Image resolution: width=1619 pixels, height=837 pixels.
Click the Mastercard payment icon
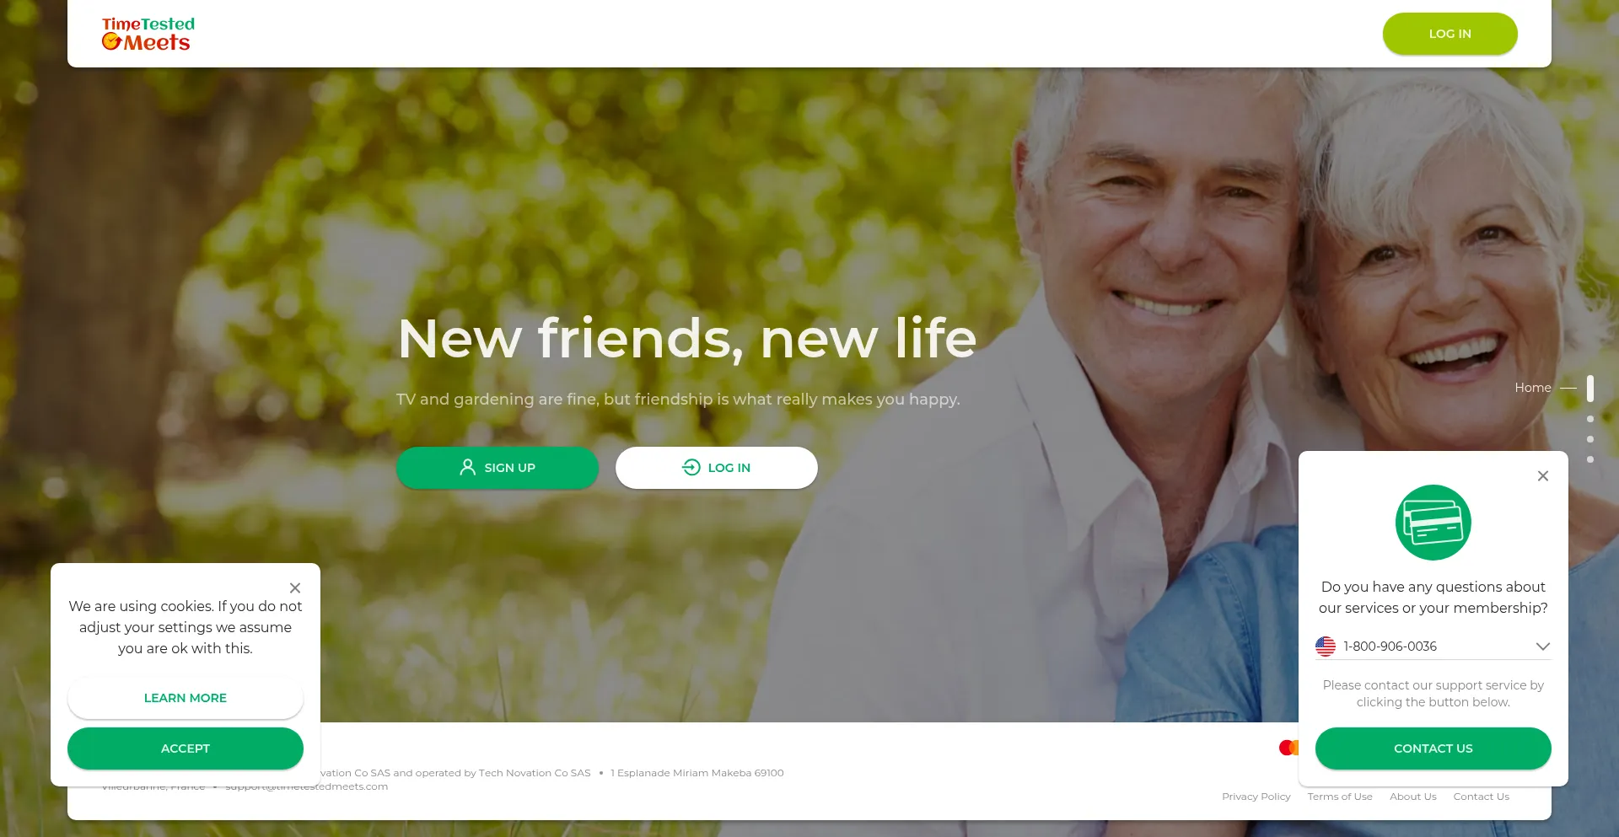pyautogui.click(x=1288, y=748)
